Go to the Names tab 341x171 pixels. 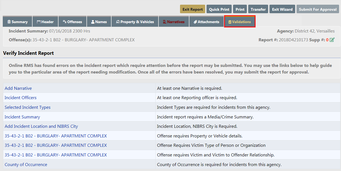(99, 22)
